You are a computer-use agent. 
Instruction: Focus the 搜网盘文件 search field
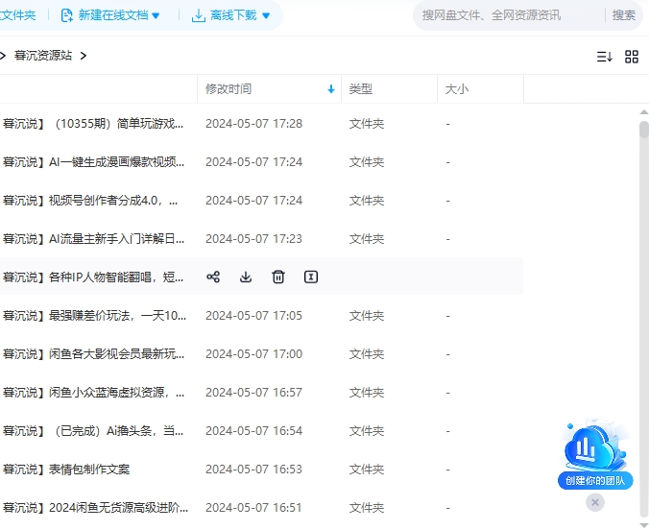click(509, 15)
